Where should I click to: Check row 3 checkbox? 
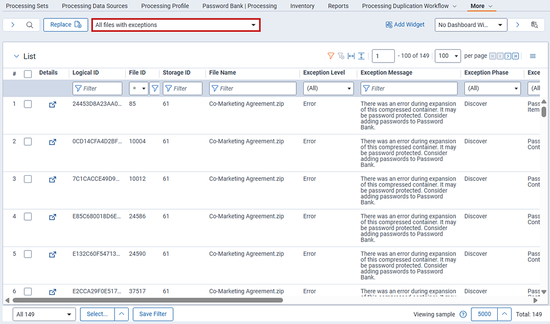(x=28, y=179)
